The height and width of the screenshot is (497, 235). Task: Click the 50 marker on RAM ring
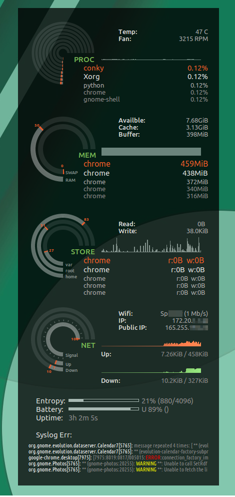(x=36, y=126)
